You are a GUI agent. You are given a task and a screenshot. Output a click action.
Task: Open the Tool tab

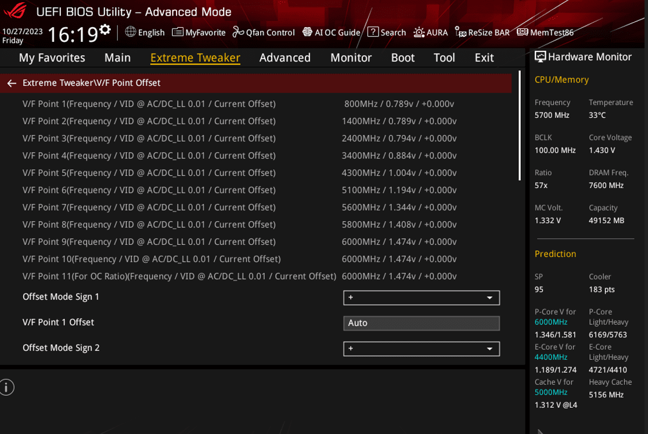[444, 57]
